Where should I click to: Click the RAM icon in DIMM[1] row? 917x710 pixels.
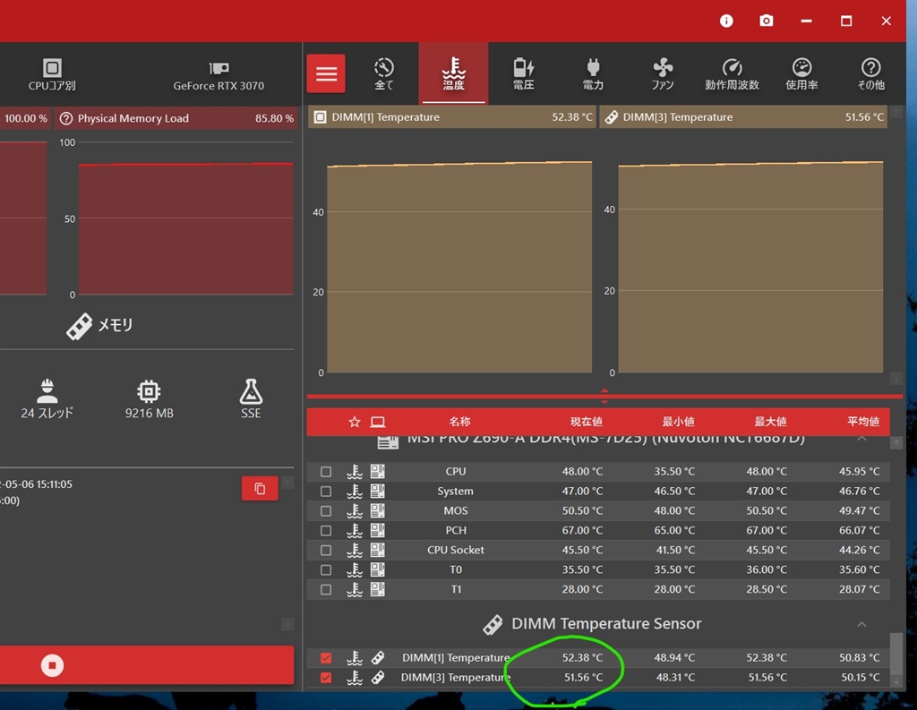pos(378,658)
